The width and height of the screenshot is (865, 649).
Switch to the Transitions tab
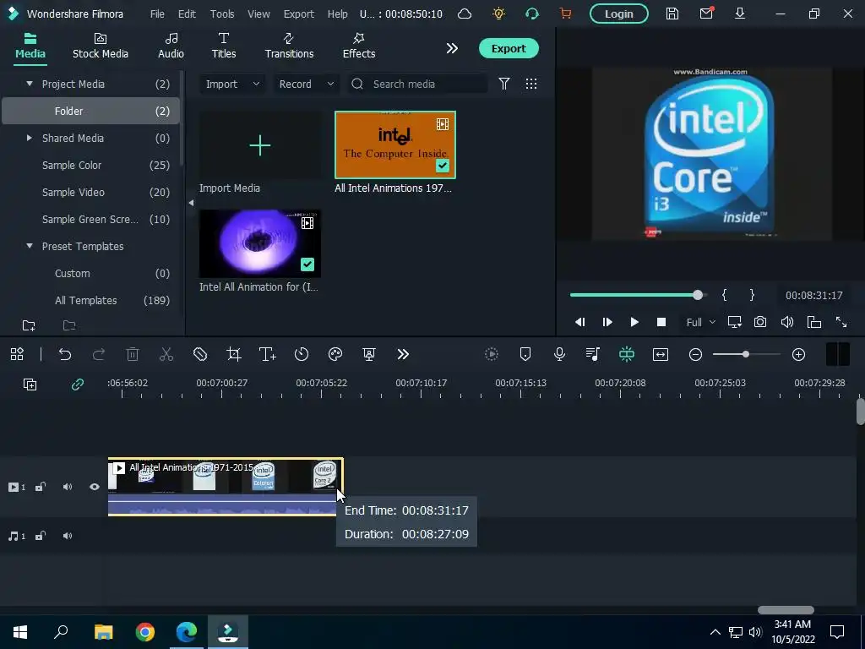(289, 46)
